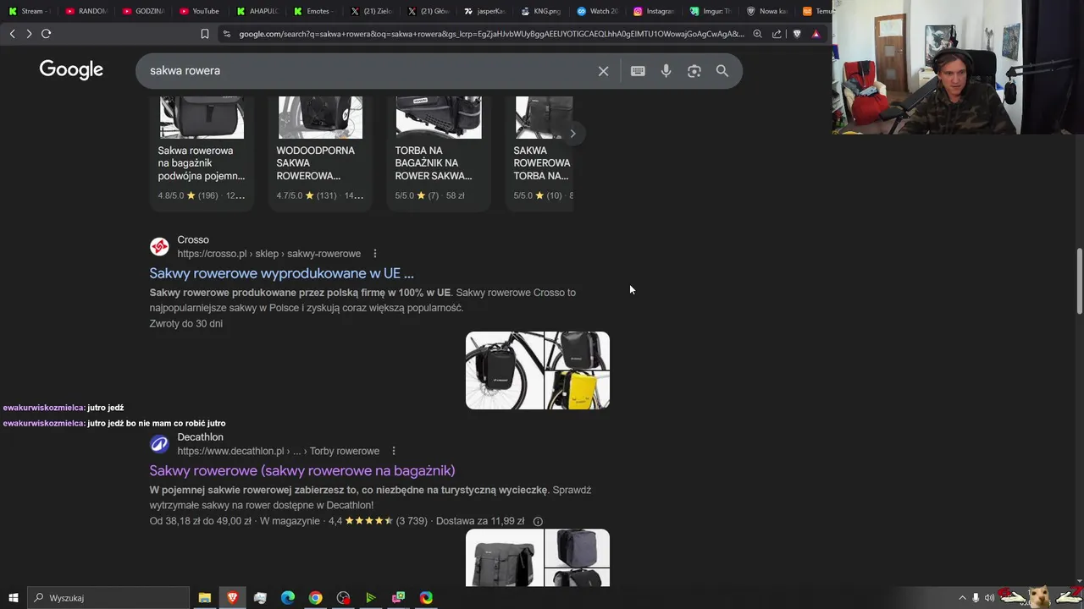Screen dimensions: 1084x609
Task: Click Windows taskbar search 'Wyszukaj'
Action: tap(108, 598)
